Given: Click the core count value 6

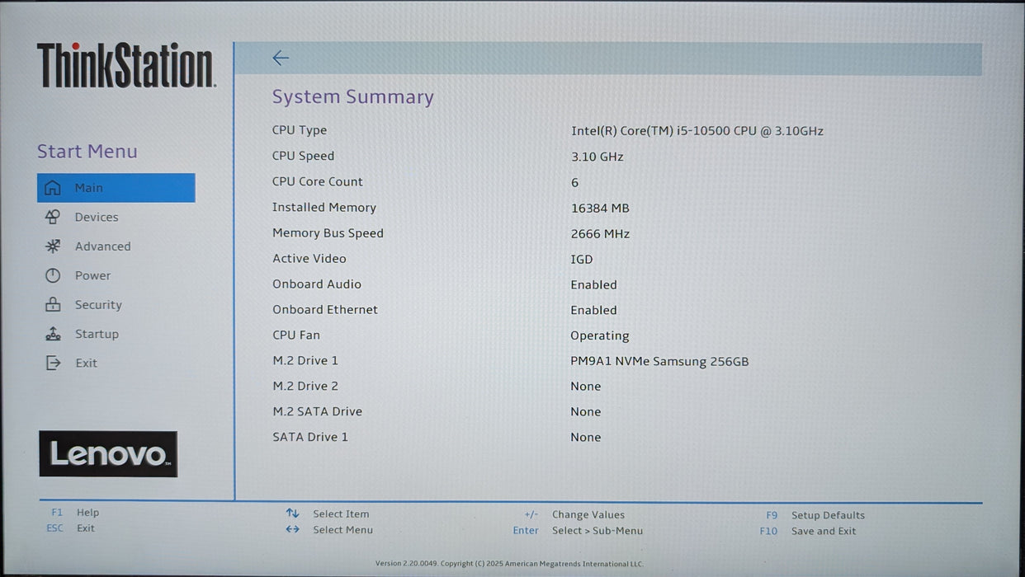Looking at the screenshot, I should tap(575, 182).
